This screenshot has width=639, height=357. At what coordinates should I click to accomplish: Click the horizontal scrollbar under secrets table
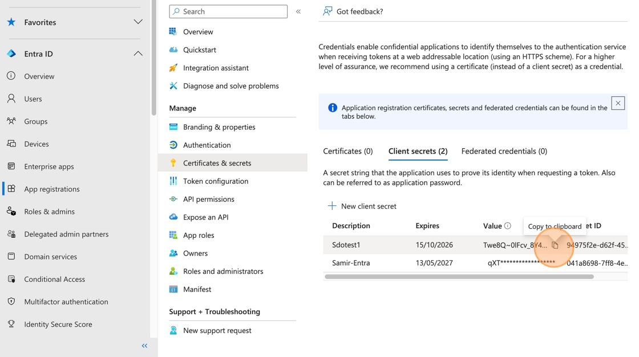coord(459,277)
